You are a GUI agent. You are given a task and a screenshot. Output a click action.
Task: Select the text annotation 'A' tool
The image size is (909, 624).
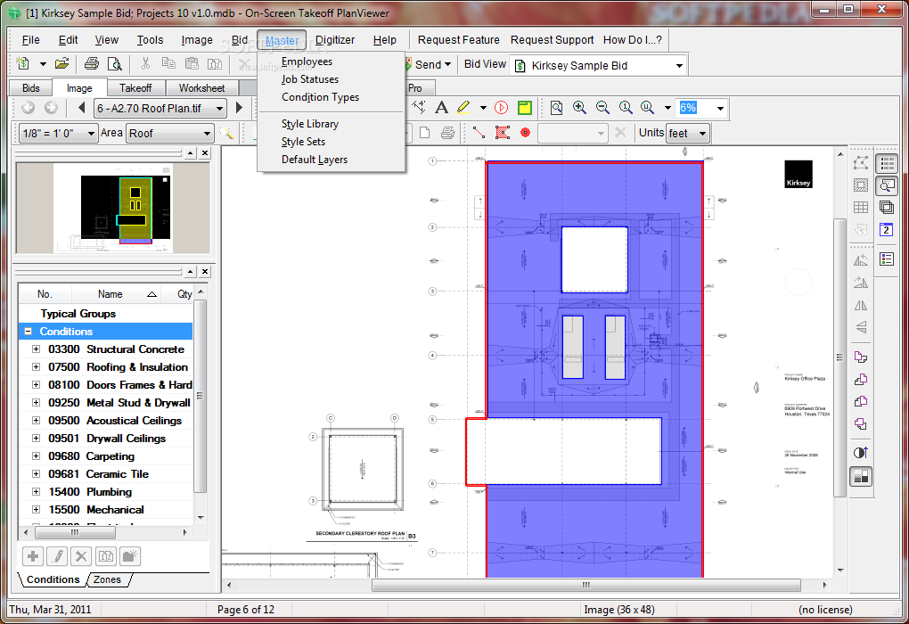tap(441, 108)
